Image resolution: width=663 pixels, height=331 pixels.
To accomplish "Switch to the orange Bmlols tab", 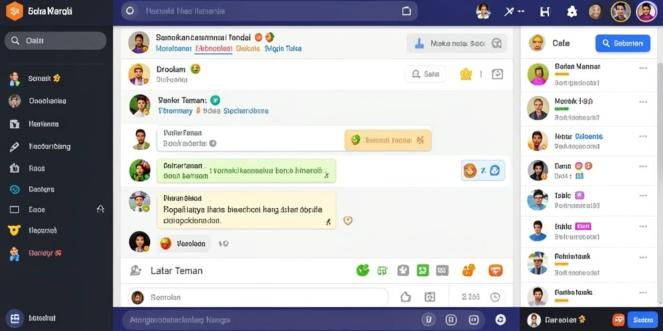I will tap(248, 48).
